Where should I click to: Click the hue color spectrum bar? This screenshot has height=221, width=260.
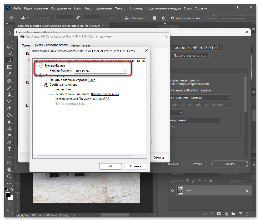tap(251, 59)
